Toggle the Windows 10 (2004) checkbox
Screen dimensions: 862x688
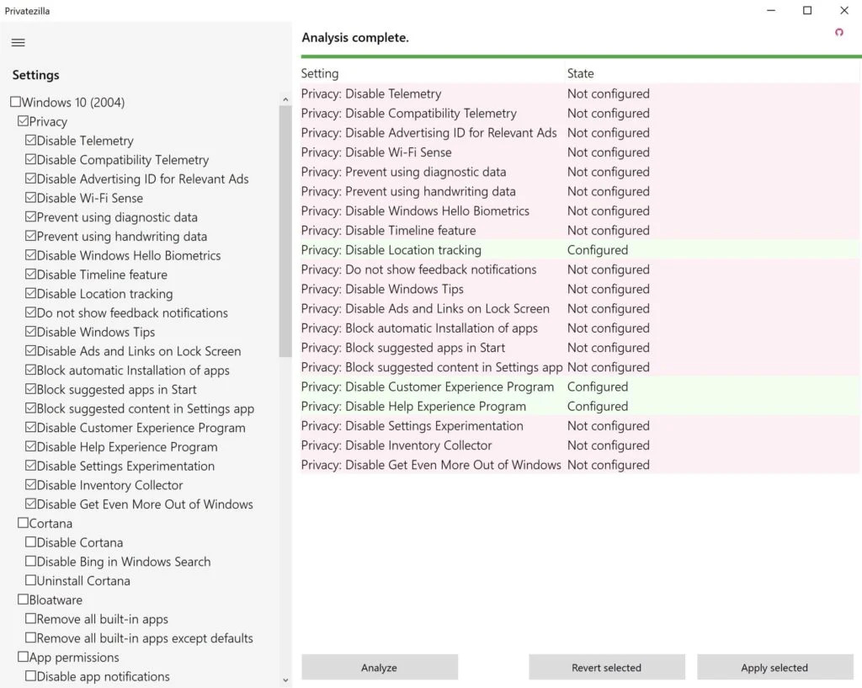(15, 102)
